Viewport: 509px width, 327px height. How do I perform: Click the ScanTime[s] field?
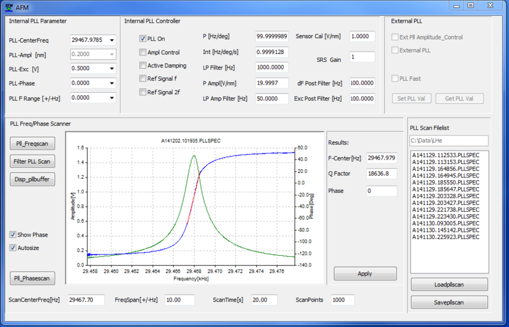264,300
